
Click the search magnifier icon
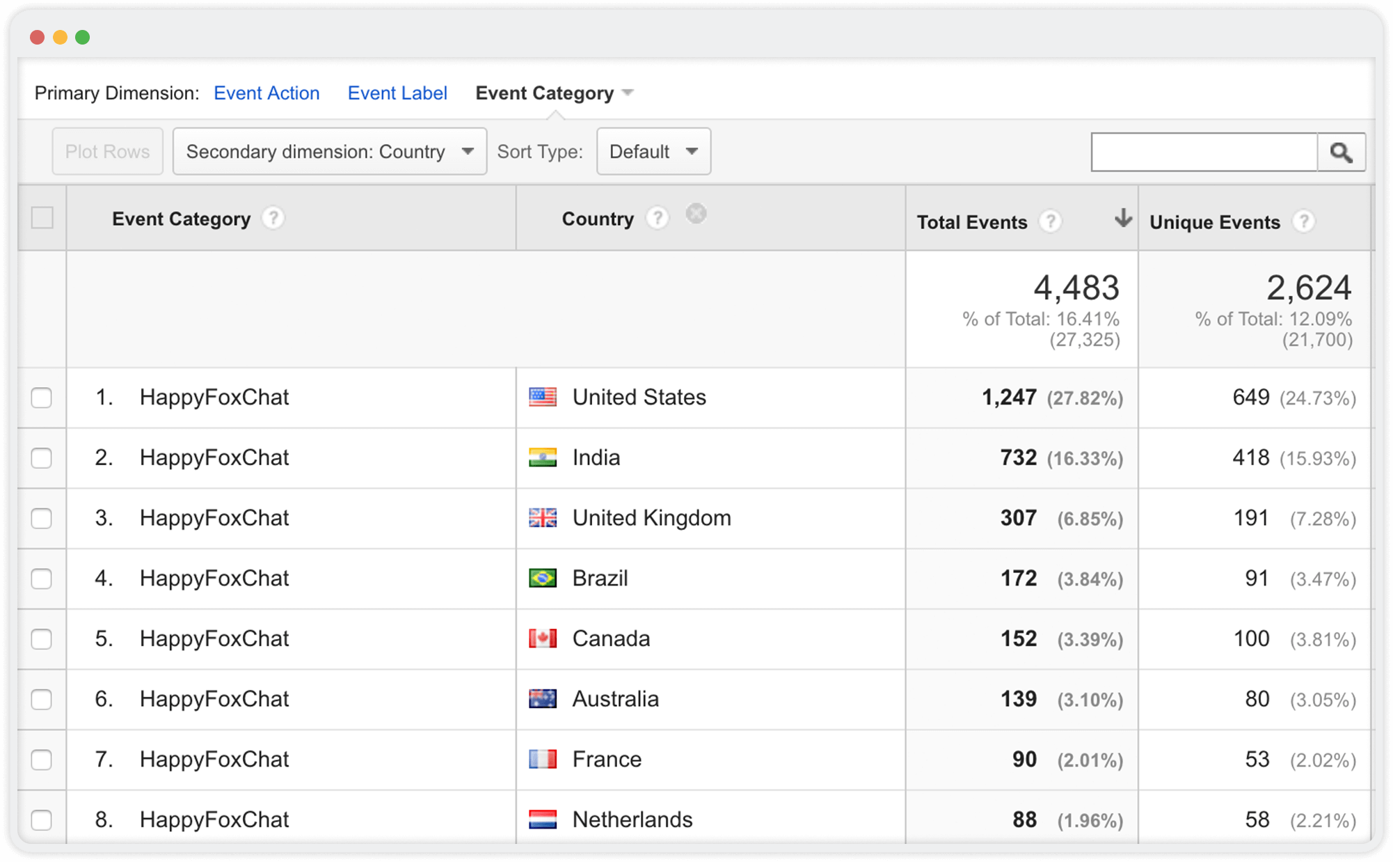point(1341,152)
